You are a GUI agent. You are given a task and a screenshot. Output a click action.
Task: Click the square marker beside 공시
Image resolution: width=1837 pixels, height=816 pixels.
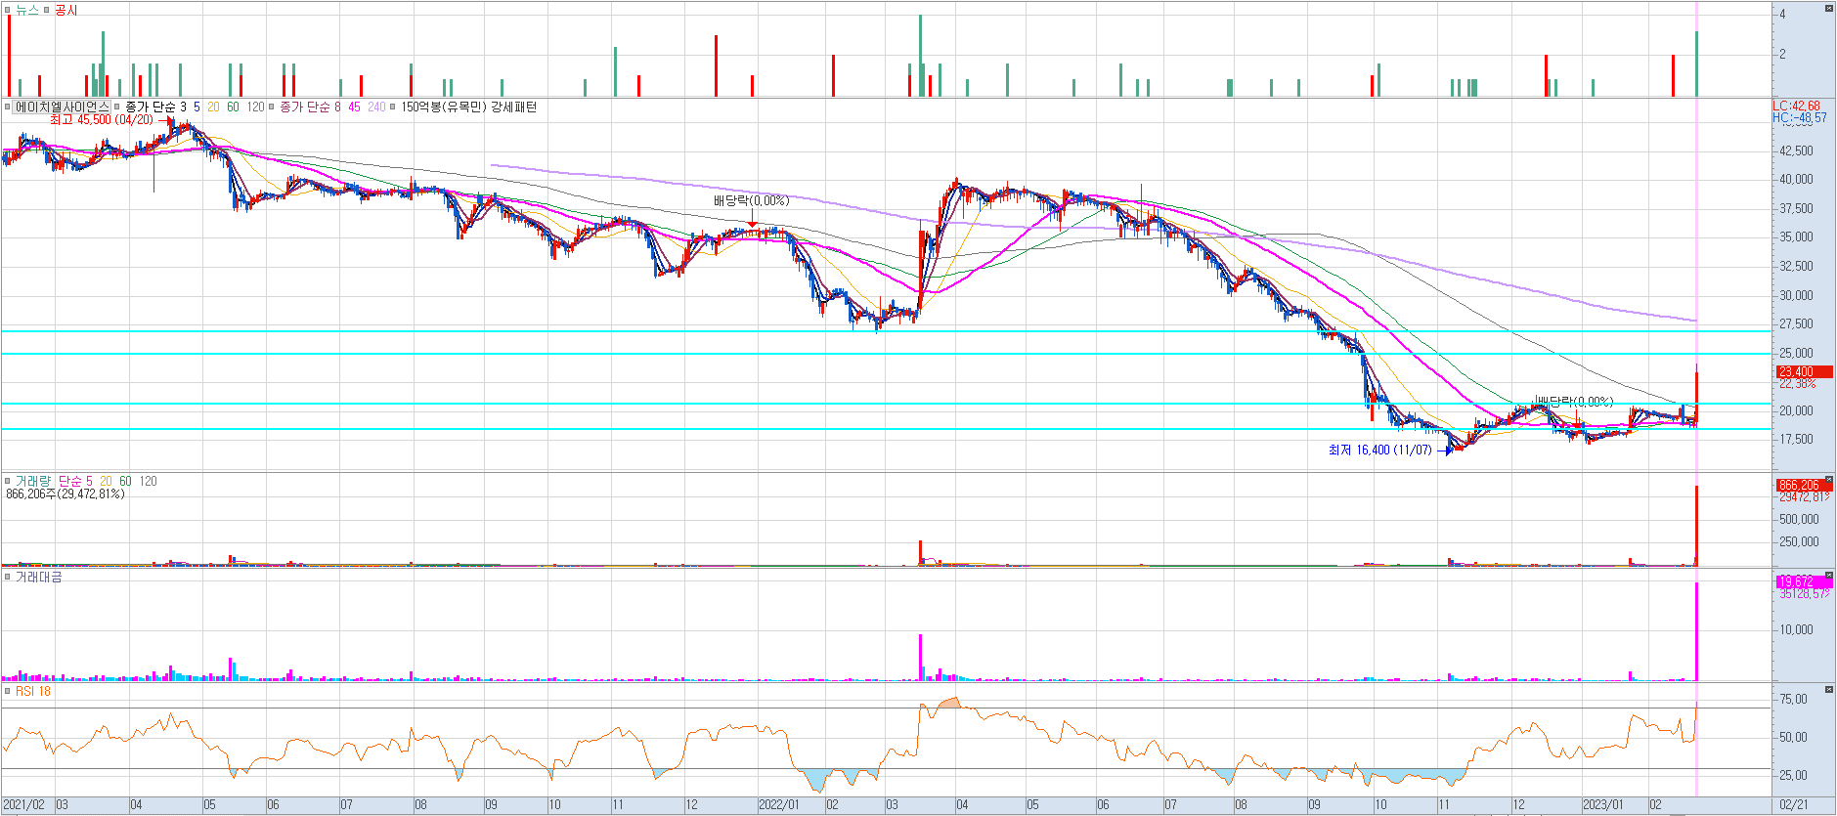pyautogui.click(x=47, y=10)
